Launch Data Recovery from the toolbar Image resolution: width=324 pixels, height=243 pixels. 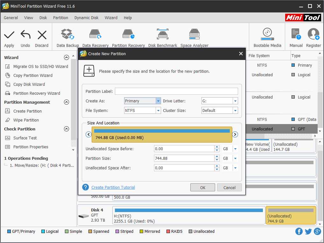click(95, 38)
